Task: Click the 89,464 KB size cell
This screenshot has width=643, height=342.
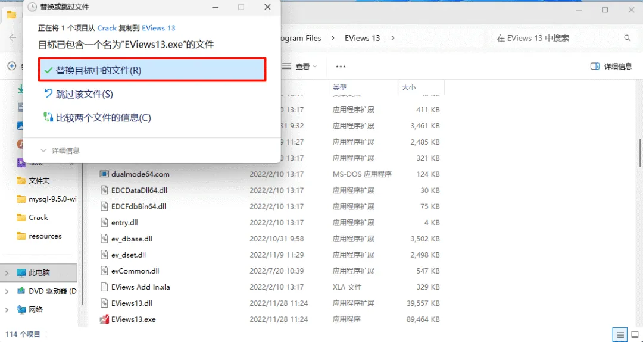Action: point(424,319)
